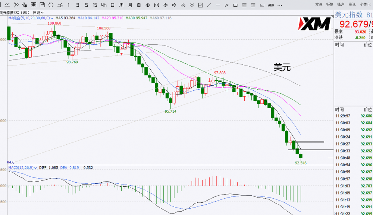
Task: Click the left arrow icon
Action: tap(166, 5)
